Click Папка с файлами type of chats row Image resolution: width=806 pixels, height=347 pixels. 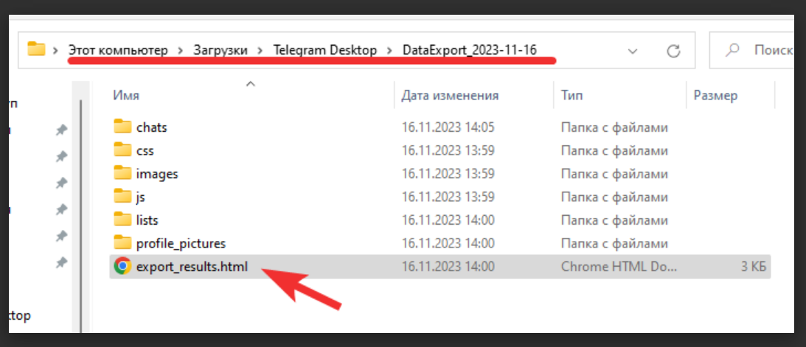614,127
